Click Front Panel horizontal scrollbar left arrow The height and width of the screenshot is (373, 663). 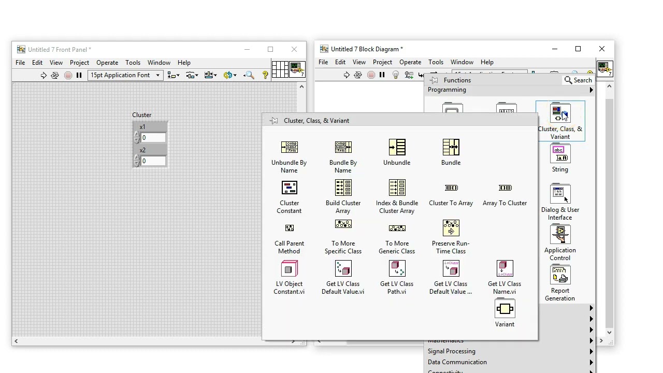tap(16, 341)
